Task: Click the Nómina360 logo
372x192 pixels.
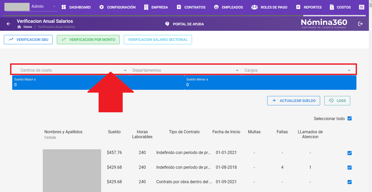Action: pyautogui.click(x=324, y=24)
